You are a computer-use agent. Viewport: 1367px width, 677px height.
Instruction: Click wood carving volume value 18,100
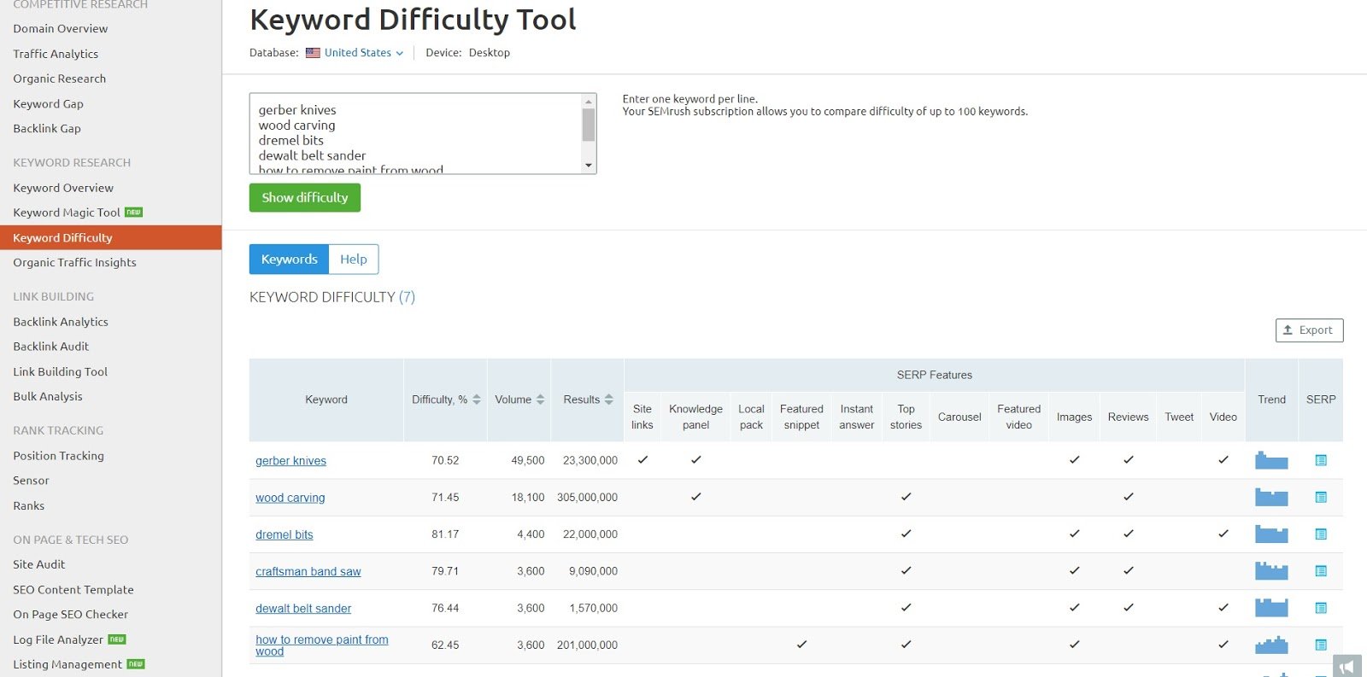tap(528, 498)
